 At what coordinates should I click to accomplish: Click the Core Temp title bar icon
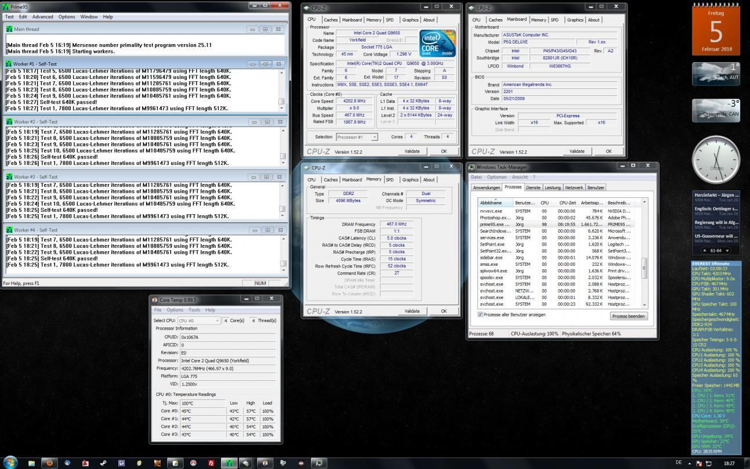point(155,300)
